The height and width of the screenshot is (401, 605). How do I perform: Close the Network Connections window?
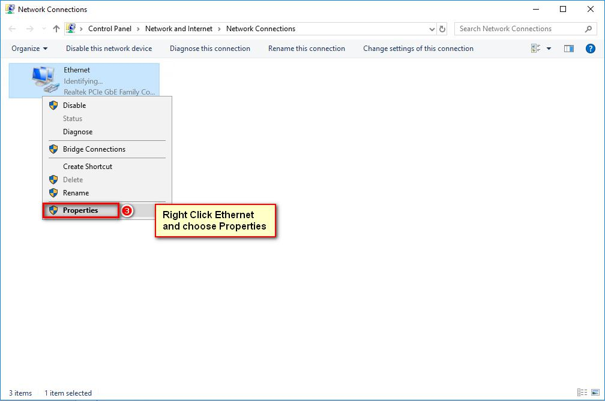click(591, 9)
